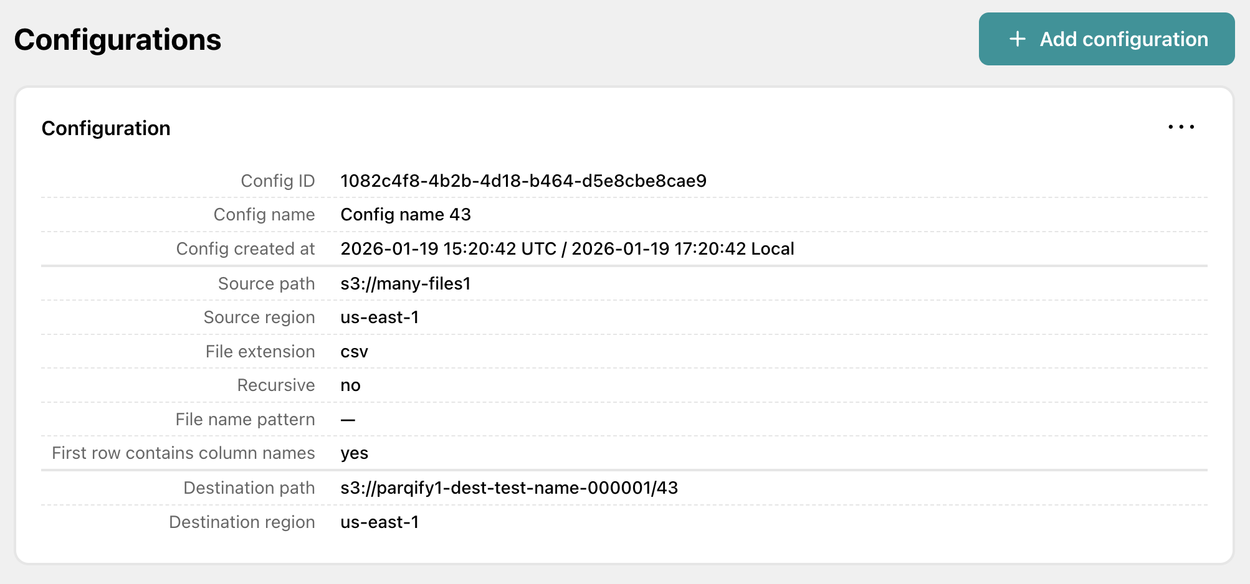Click the Add configuration button

point(1106,39)
